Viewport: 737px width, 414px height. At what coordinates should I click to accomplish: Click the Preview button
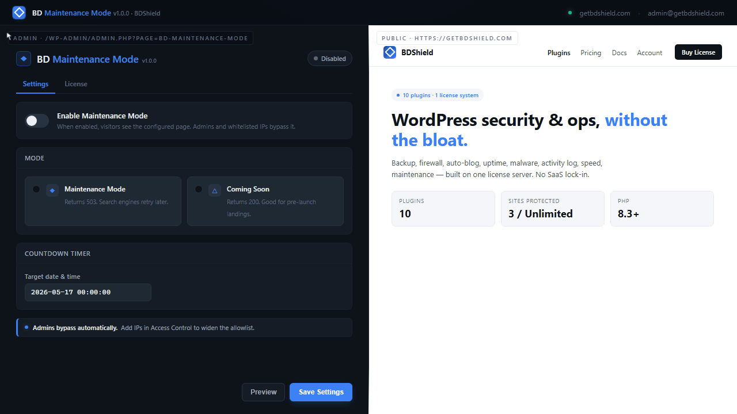click(x=264, y=392)
